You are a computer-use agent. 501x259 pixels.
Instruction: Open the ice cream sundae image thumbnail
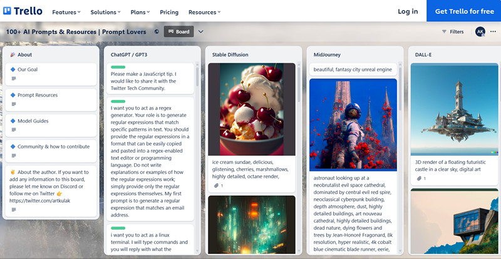(252, 109)
